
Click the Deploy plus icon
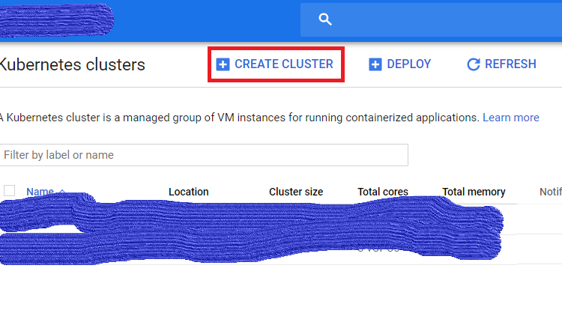point(375,64)
